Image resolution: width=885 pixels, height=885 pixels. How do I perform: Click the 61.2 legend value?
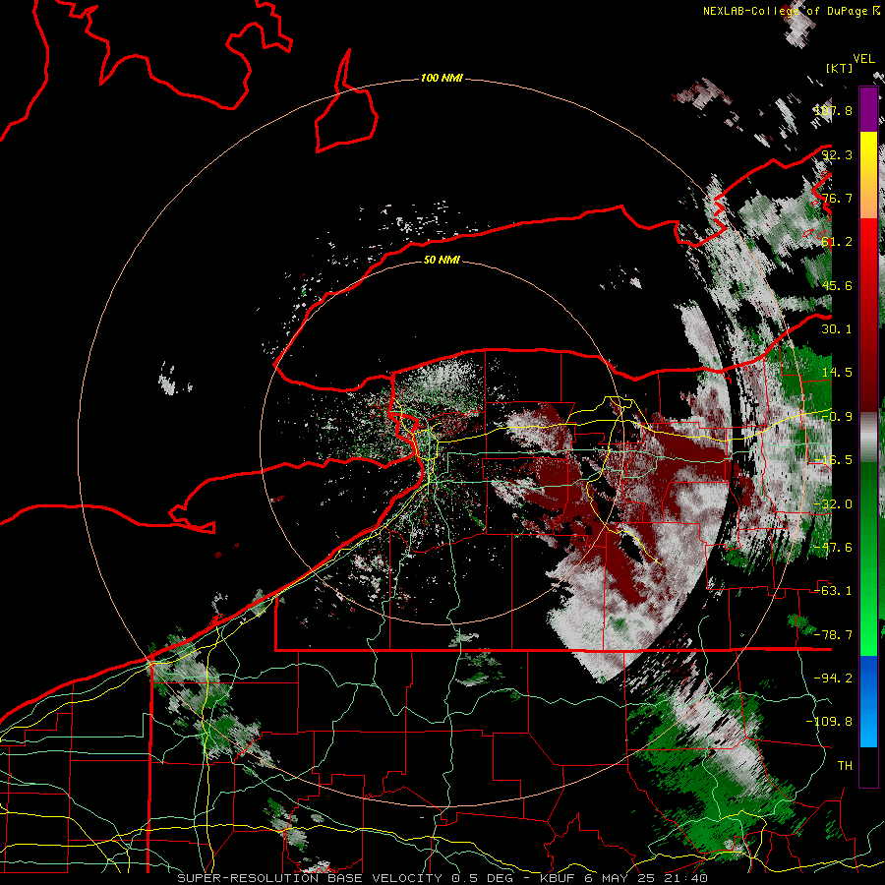click(837, 242)
